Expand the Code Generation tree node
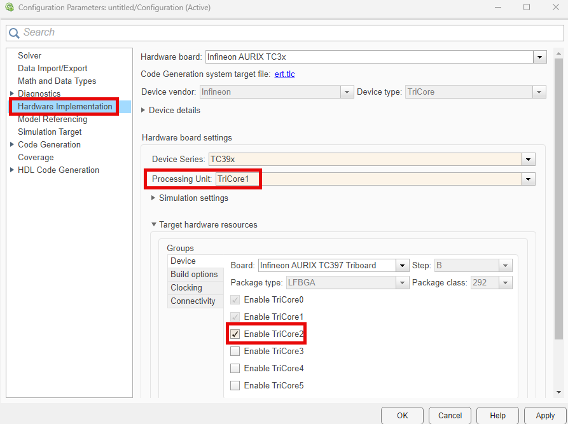568x424 pixels. coord(11,144)
